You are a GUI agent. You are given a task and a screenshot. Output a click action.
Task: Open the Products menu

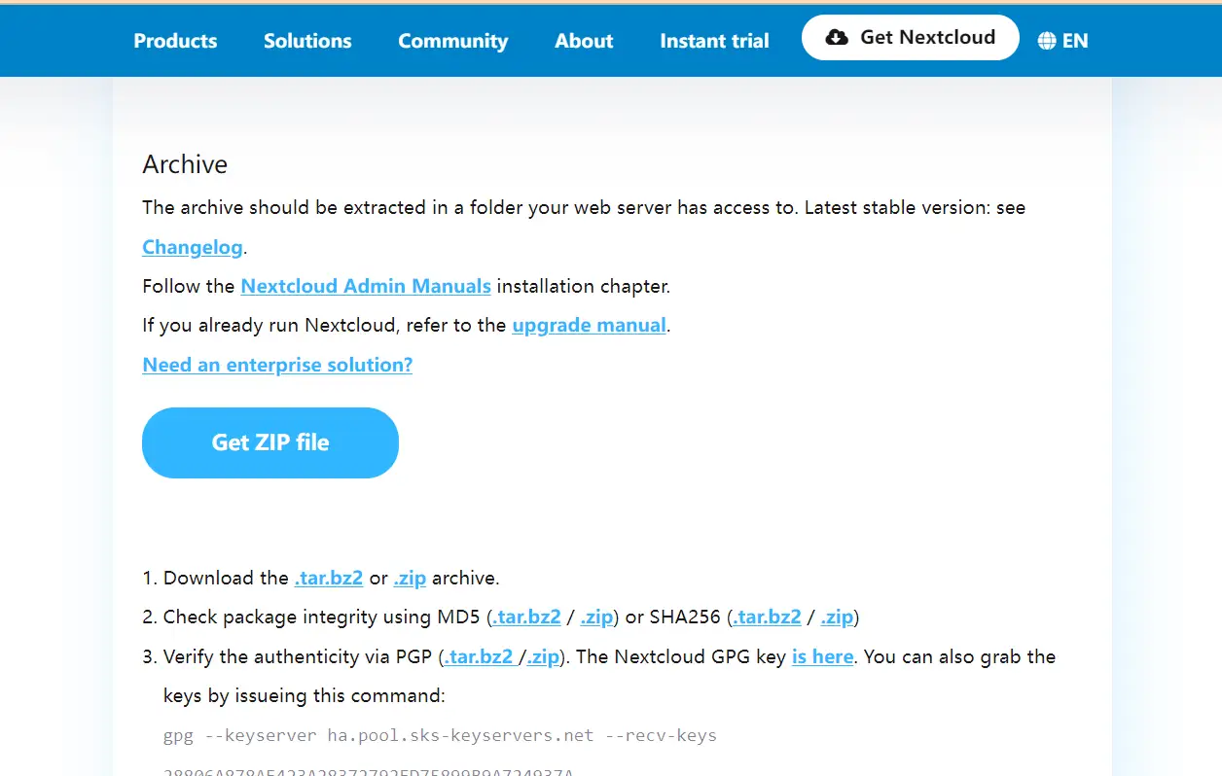click(175, 41)
